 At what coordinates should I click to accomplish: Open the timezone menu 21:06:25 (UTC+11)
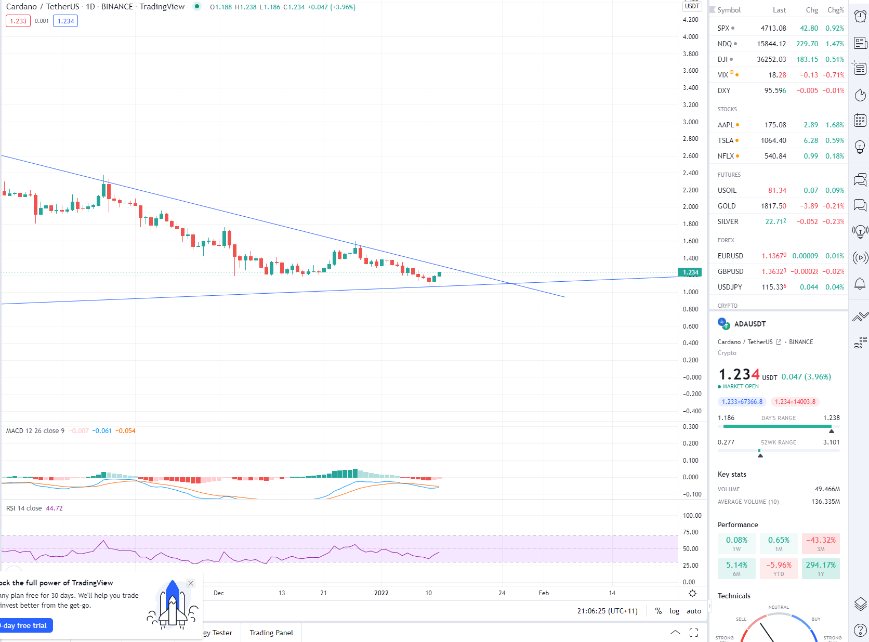608,611
